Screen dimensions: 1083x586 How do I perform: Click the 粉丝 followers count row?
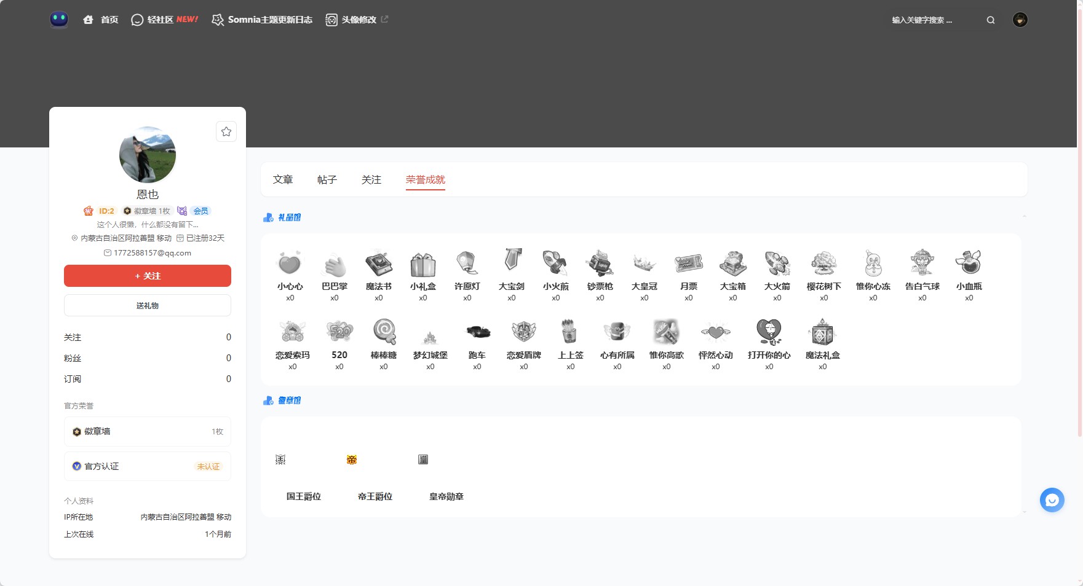click(x=148, y=358)
